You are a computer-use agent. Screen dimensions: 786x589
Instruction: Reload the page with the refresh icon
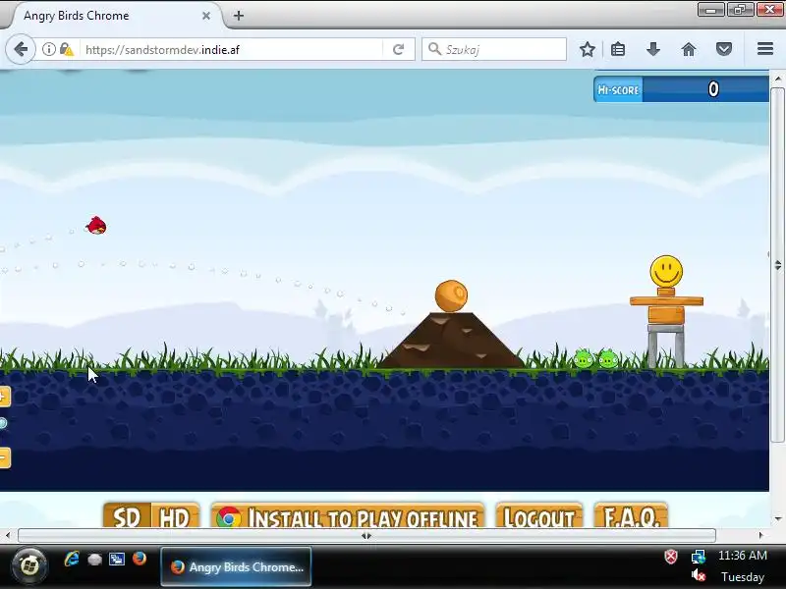point(399,49)
